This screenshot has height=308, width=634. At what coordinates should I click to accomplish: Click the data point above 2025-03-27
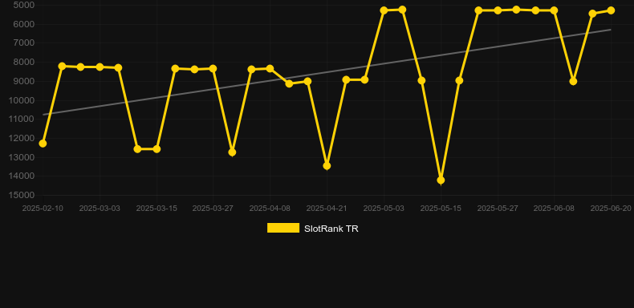pos(213,68)
